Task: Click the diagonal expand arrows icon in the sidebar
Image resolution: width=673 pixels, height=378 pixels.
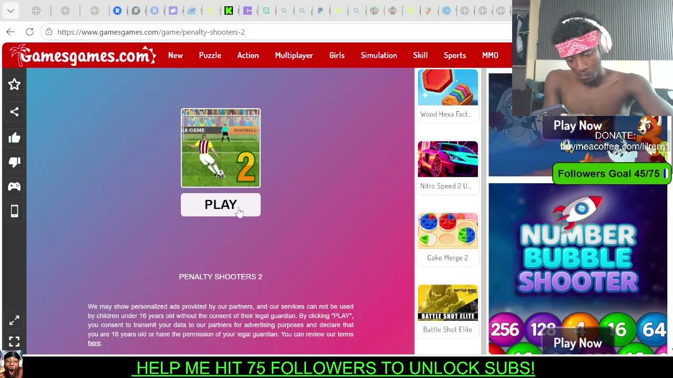Action: (x=14, y=320)
